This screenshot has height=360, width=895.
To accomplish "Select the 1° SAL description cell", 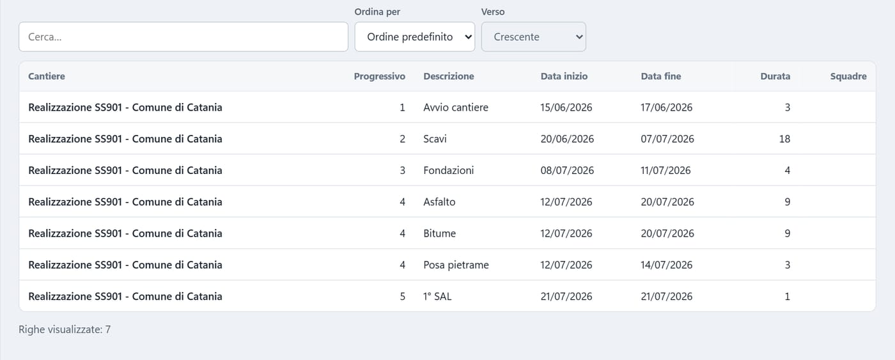I will [437, 296].
